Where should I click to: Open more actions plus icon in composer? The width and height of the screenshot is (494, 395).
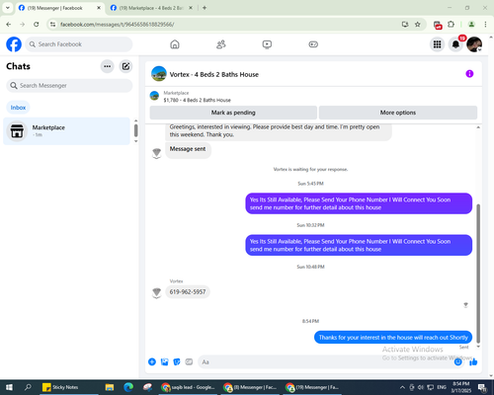click(x=152, y=362)
